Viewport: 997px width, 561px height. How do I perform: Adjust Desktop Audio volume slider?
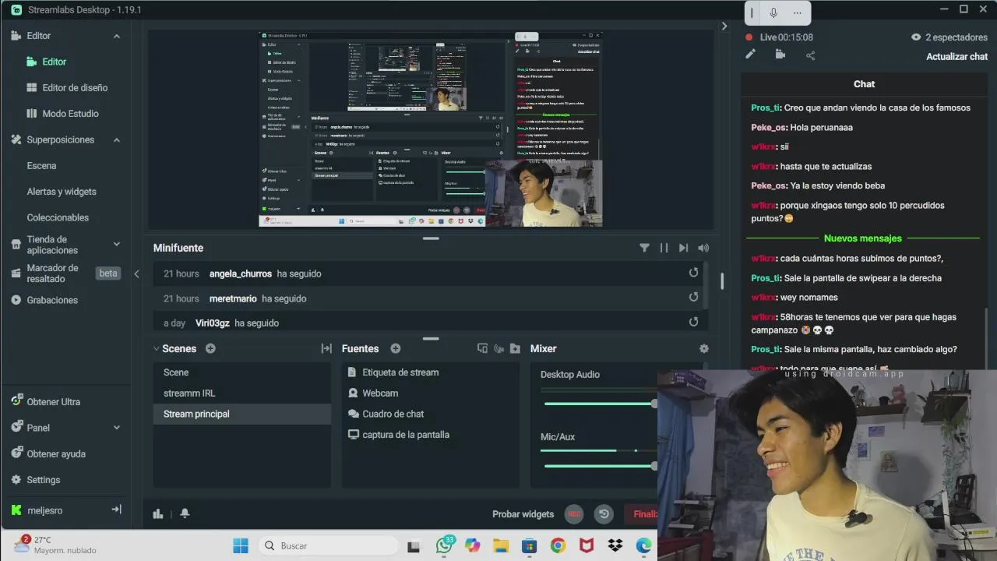(601, 404)
